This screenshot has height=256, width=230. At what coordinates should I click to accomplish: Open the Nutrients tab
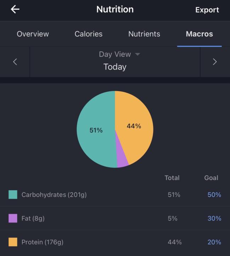[x=144, y=34]
